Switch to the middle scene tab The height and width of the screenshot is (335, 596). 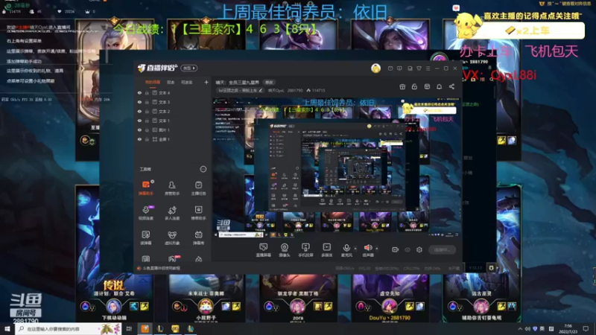click(x=171, y=82)
